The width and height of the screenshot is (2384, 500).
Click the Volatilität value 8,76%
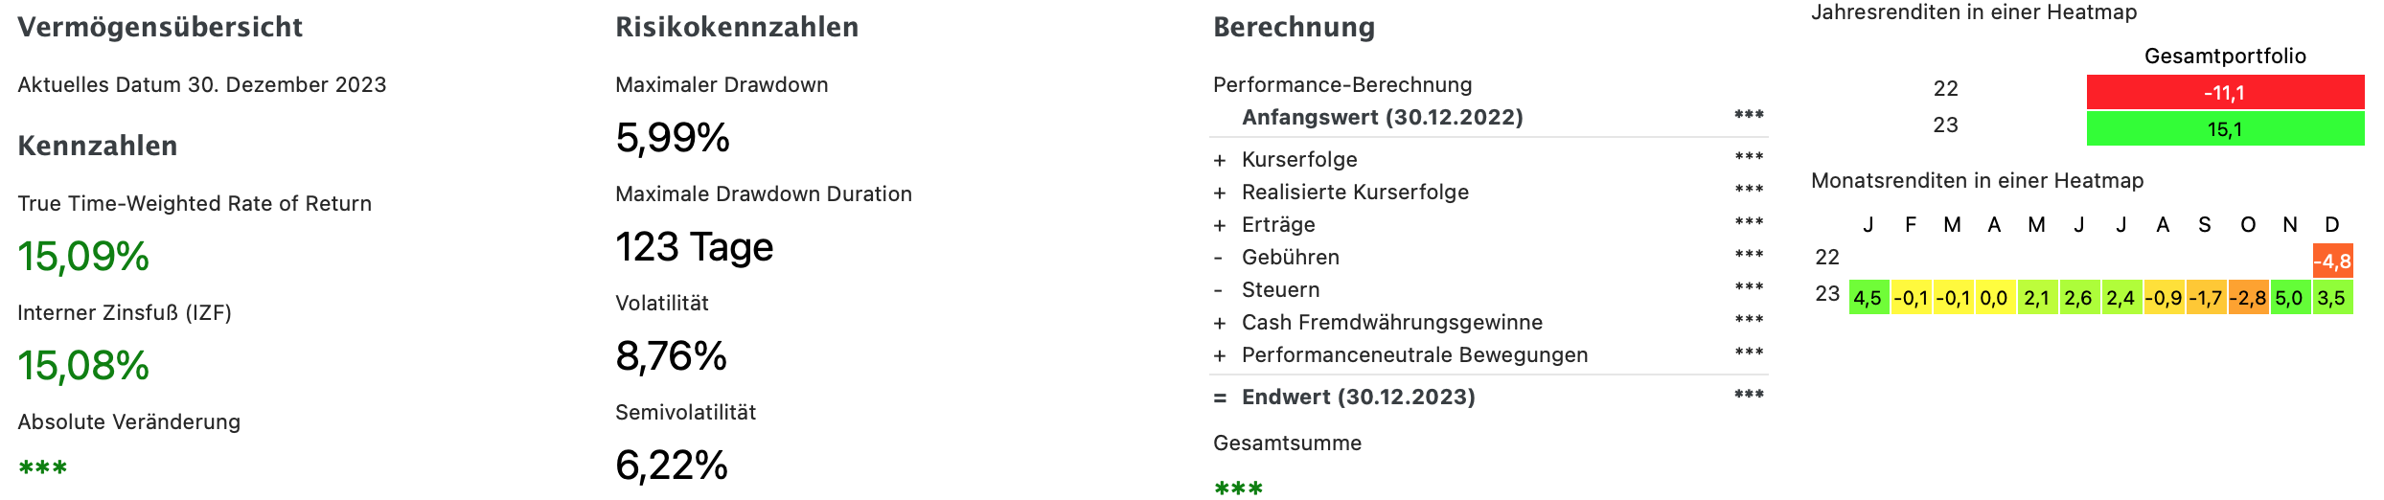point(671,356)
